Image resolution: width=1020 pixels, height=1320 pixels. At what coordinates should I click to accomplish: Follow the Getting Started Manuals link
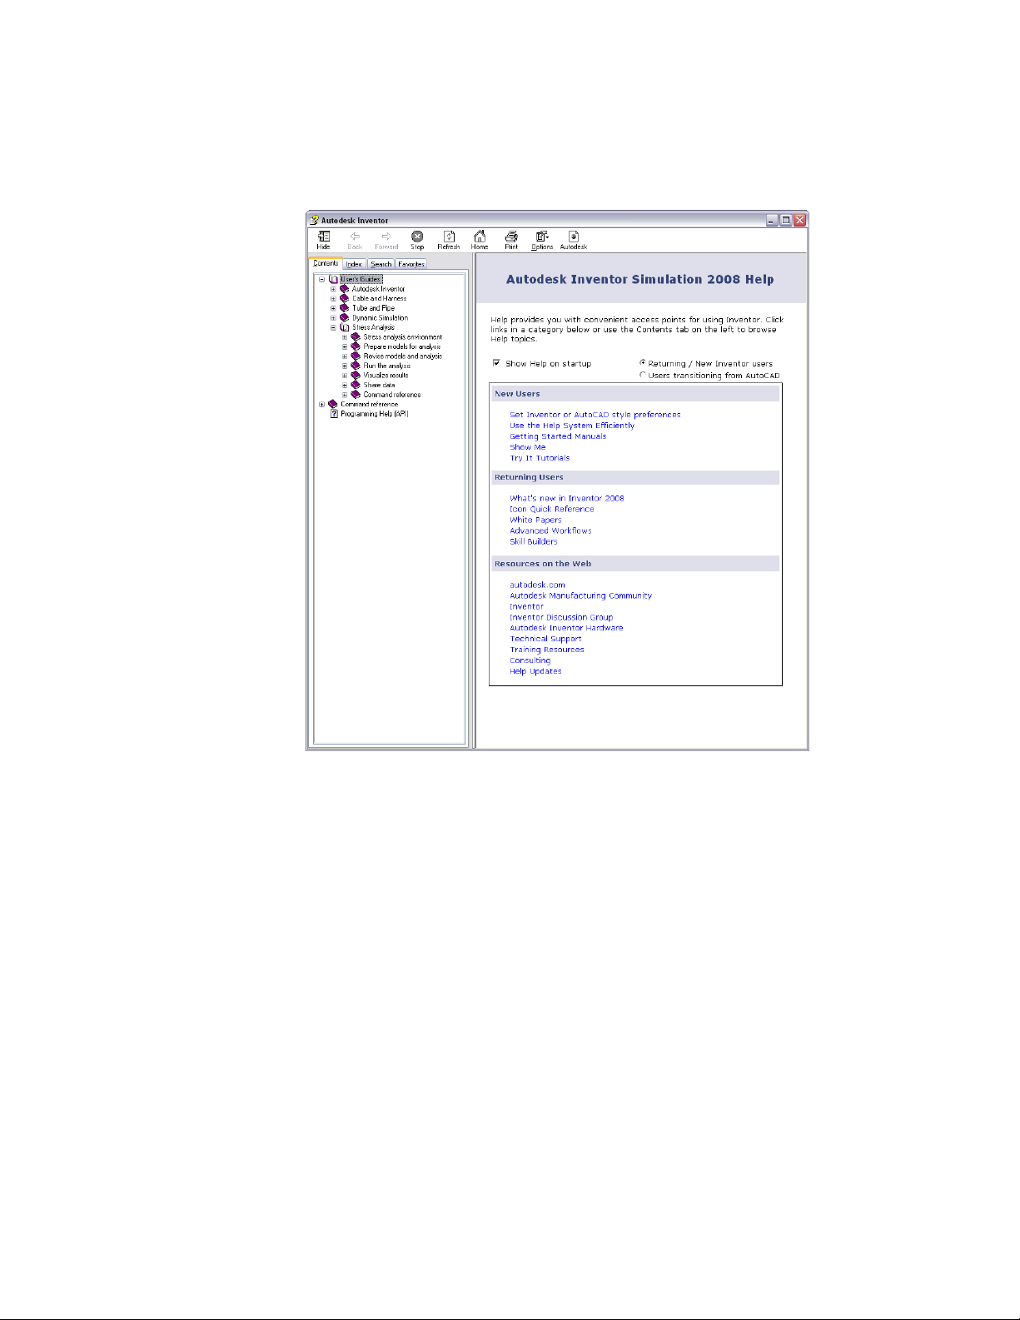[558, 436]
